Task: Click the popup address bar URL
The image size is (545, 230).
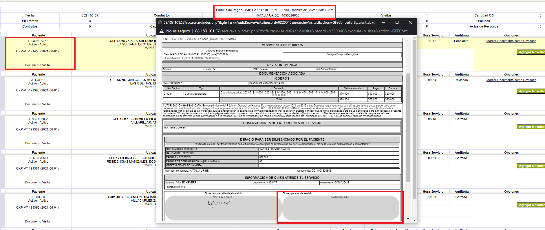Action: [x=303, y=31]
